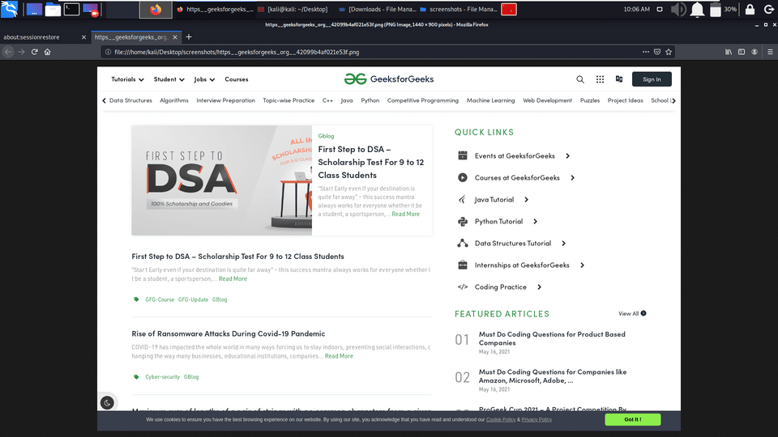778x437 pixels.
Task: Open the GeeksforGeeks apps grid icon
Action: (600, 79)
